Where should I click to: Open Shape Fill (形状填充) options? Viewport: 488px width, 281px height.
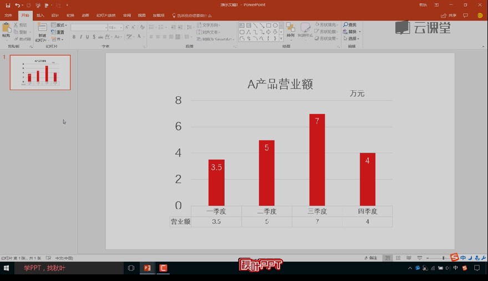click(326, 24)
